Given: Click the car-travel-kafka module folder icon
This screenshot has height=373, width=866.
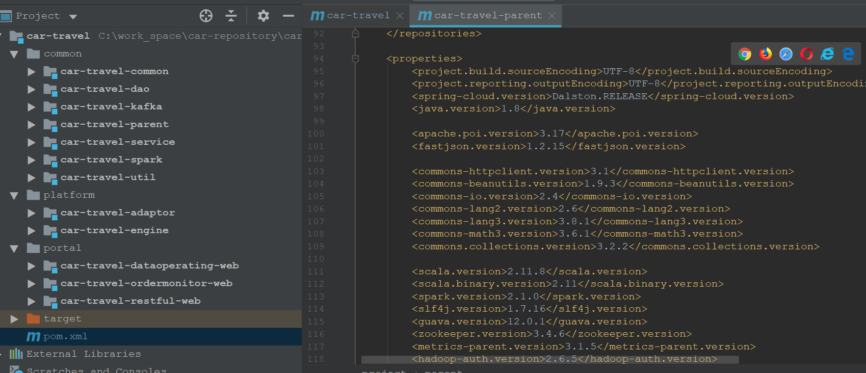Looking at the screenshot, I should pos(50,107).
